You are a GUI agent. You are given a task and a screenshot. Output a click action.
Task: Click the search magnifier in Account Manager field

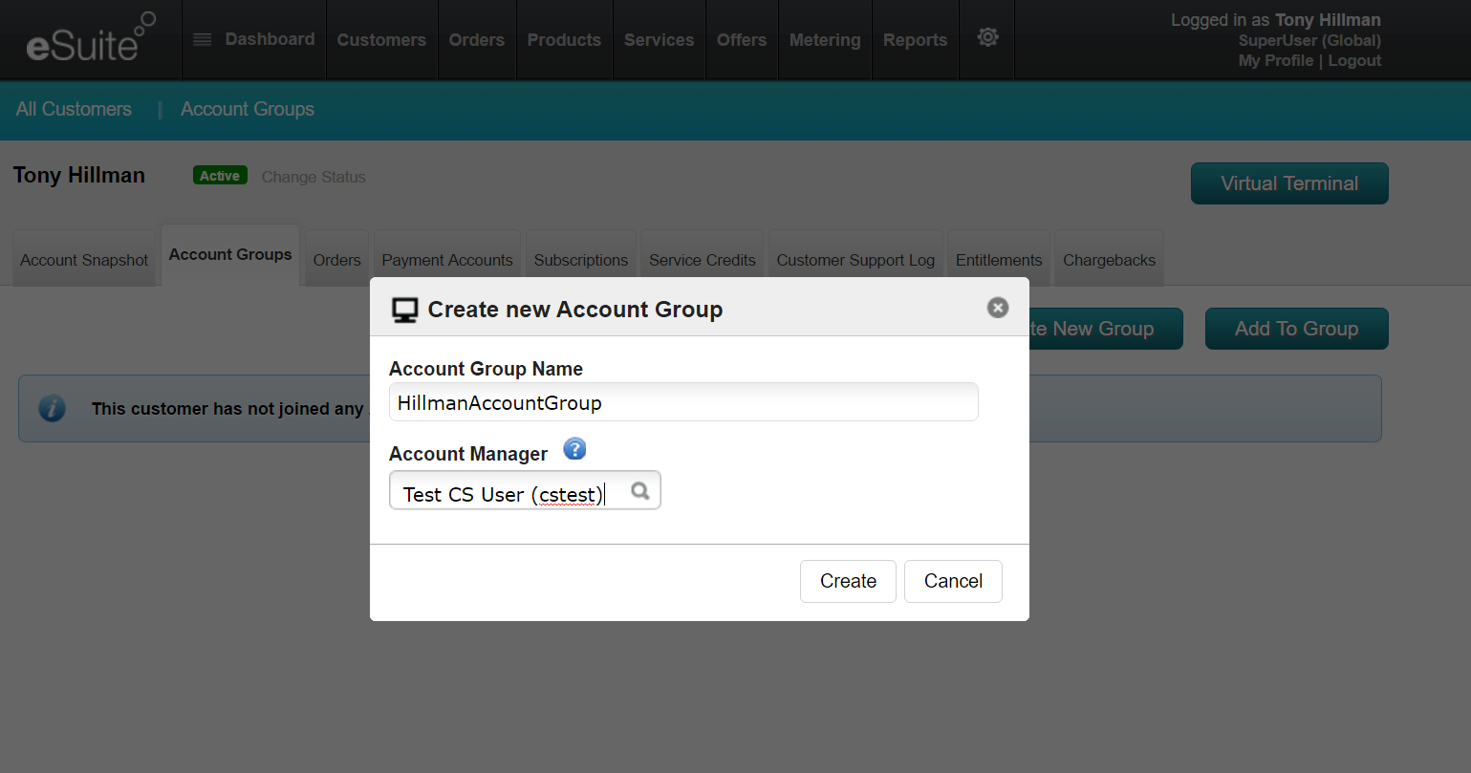point(640,491)
